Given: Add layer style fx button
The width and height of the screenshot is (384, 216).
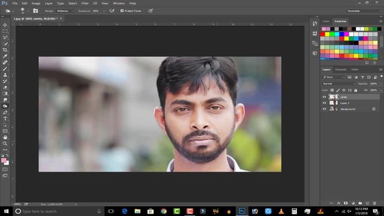Looking at the screenshot, I should pyautogui.click(x=338, y=203).
